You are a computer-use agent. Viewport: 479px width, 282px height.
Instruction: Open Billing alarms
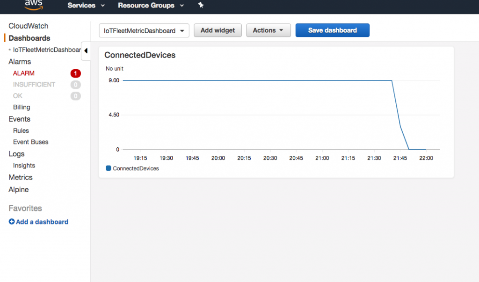22,107
